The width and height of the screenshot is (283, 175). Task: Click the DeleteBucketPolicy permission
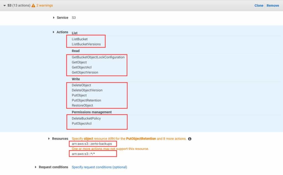(86, 119)
